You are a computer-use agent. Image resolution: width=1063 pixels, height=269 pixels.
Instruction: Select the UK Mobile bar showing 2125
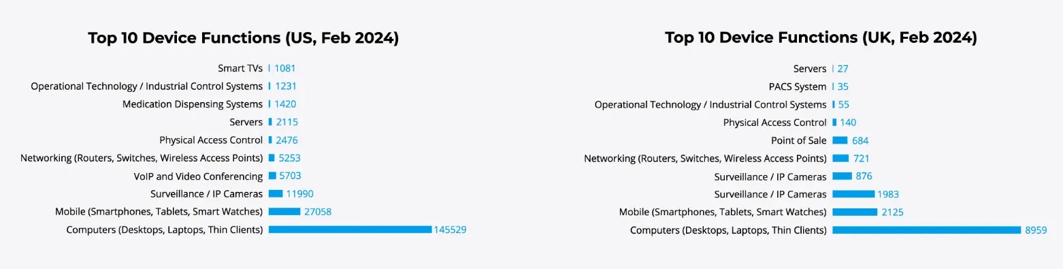tap(855, 212)
